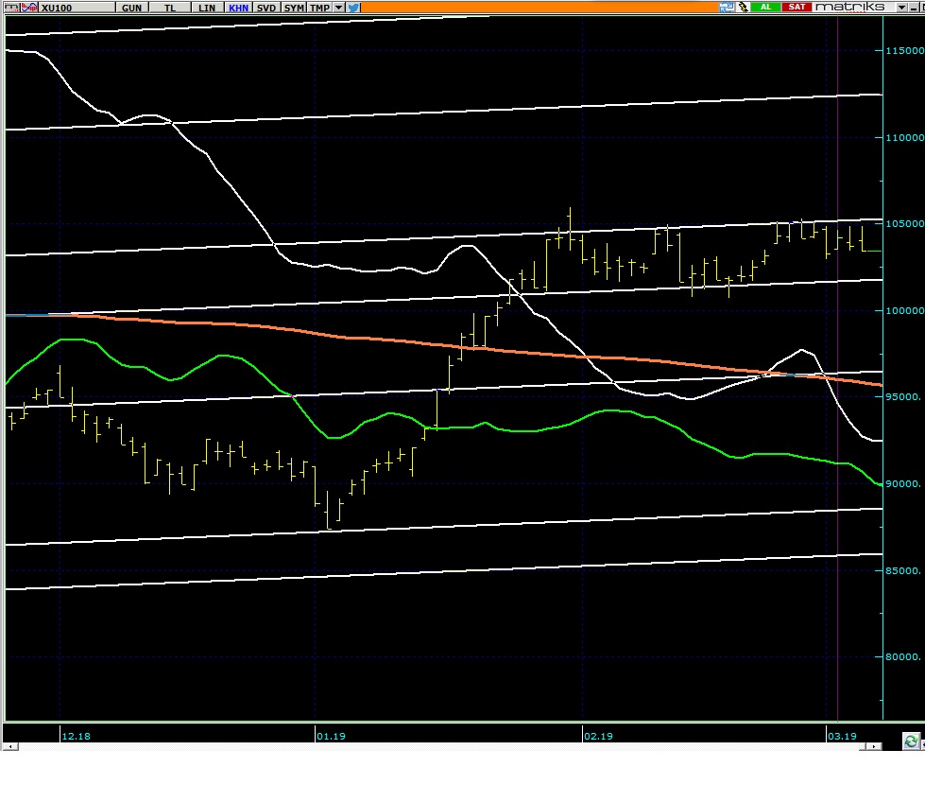
Task: Click the 02.19 date label
Action: 598,736
